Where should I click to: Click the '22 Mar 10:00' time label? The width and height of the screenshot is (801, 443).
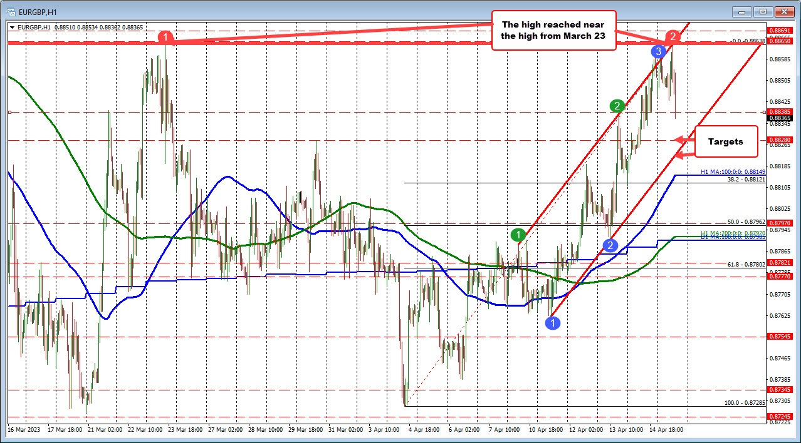145,431
